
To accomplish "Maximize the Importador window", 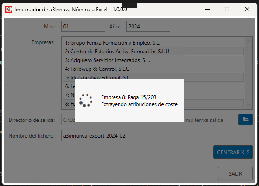I will pos(227,10).
